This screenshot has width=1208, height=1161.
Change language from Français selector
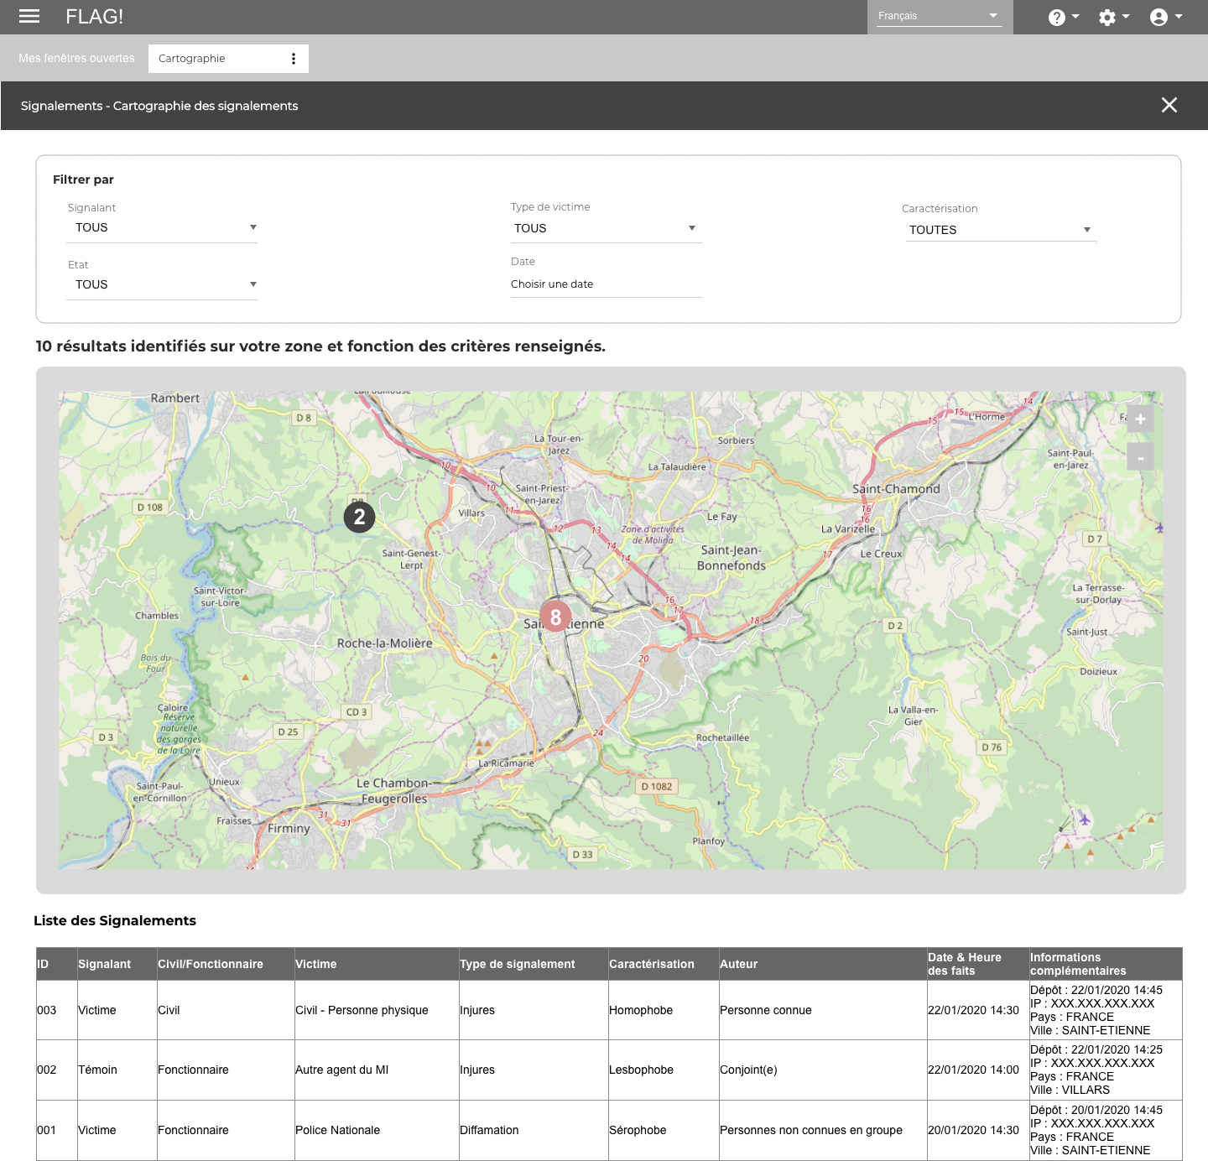click(x=939, y=16)
